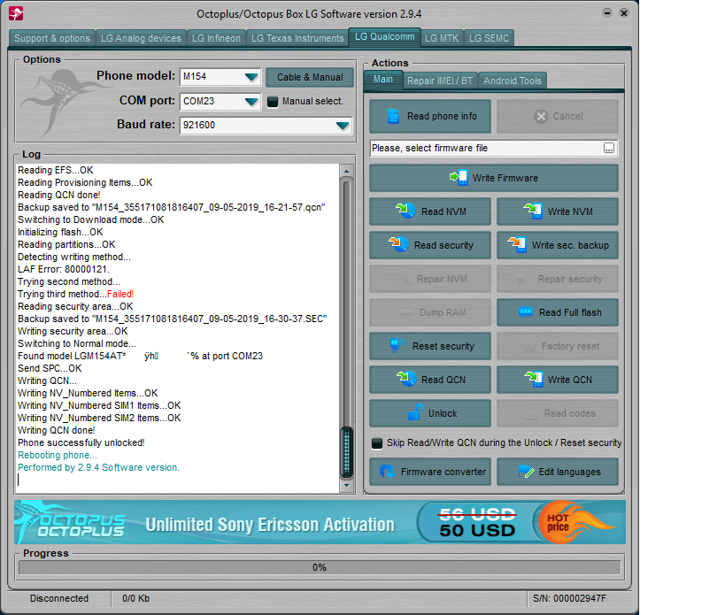Image resolution: width=725 pixels, height=615 pixels.
Task: Minimize the Octoplus window
Action: (x=607, y=13)
